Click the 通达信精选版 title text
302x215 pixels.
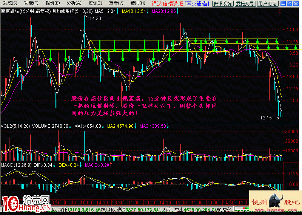click(167, 3)
